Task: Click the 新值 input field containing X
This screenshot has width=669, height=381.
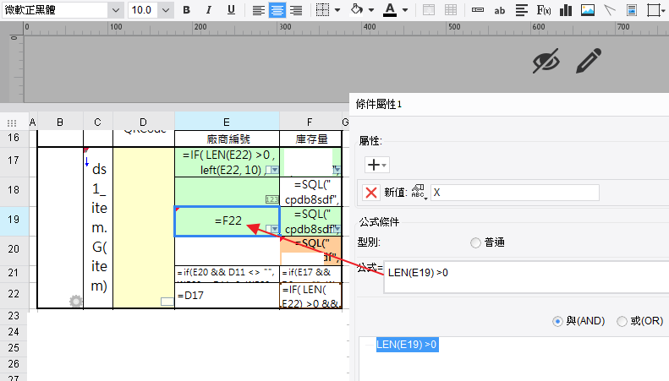Action: click(x=514, y=192)
